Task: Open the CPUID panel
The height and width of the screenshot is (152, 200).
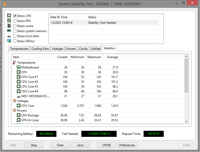Action: point(107,145)
